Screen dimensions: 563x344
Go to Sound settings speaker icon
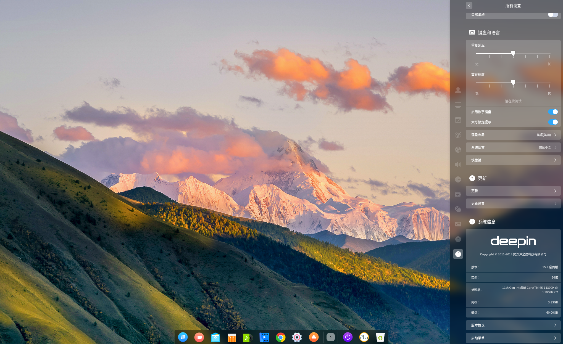click(458, 165)
